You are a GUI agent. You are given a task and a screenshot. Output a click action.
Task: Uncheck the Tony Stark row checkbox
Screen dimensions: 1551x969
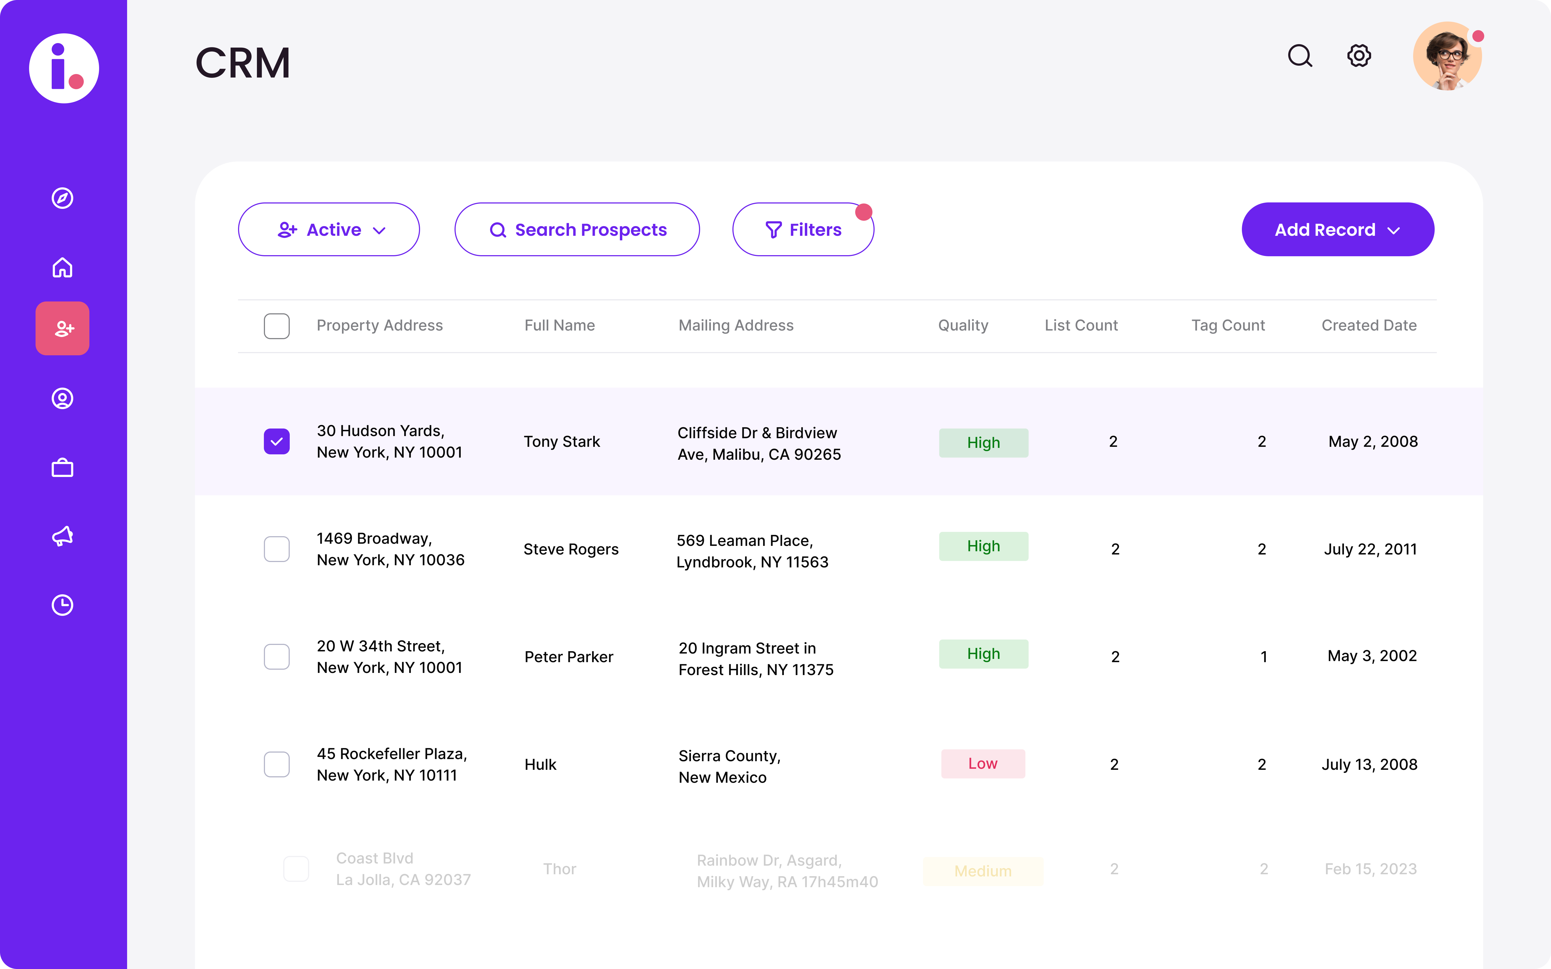point(276,441)
